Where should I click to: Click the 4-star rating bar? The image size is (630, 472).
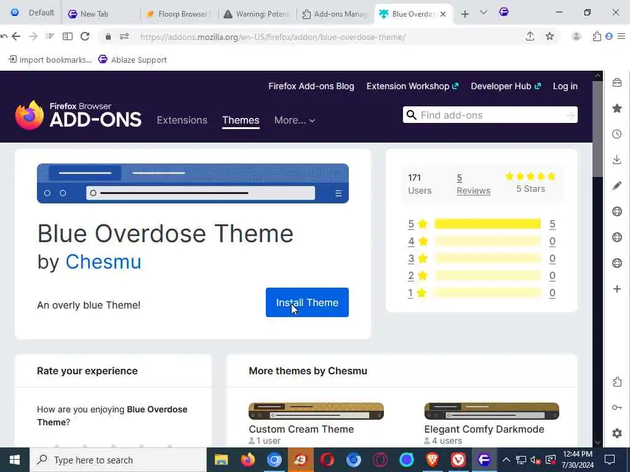pos(488,241)
